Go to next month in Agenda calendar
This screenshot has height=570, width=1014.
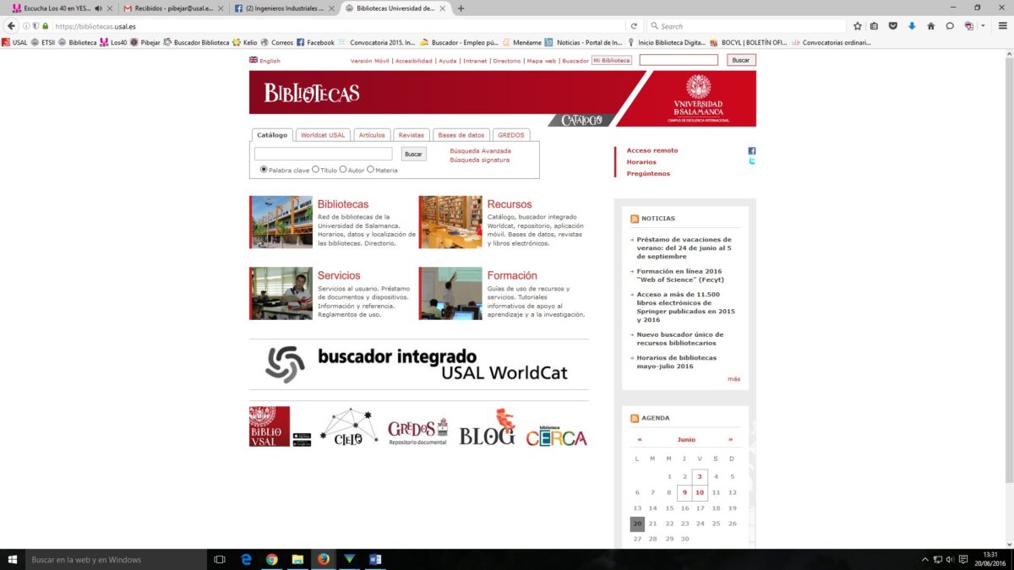tap(730, 440)
